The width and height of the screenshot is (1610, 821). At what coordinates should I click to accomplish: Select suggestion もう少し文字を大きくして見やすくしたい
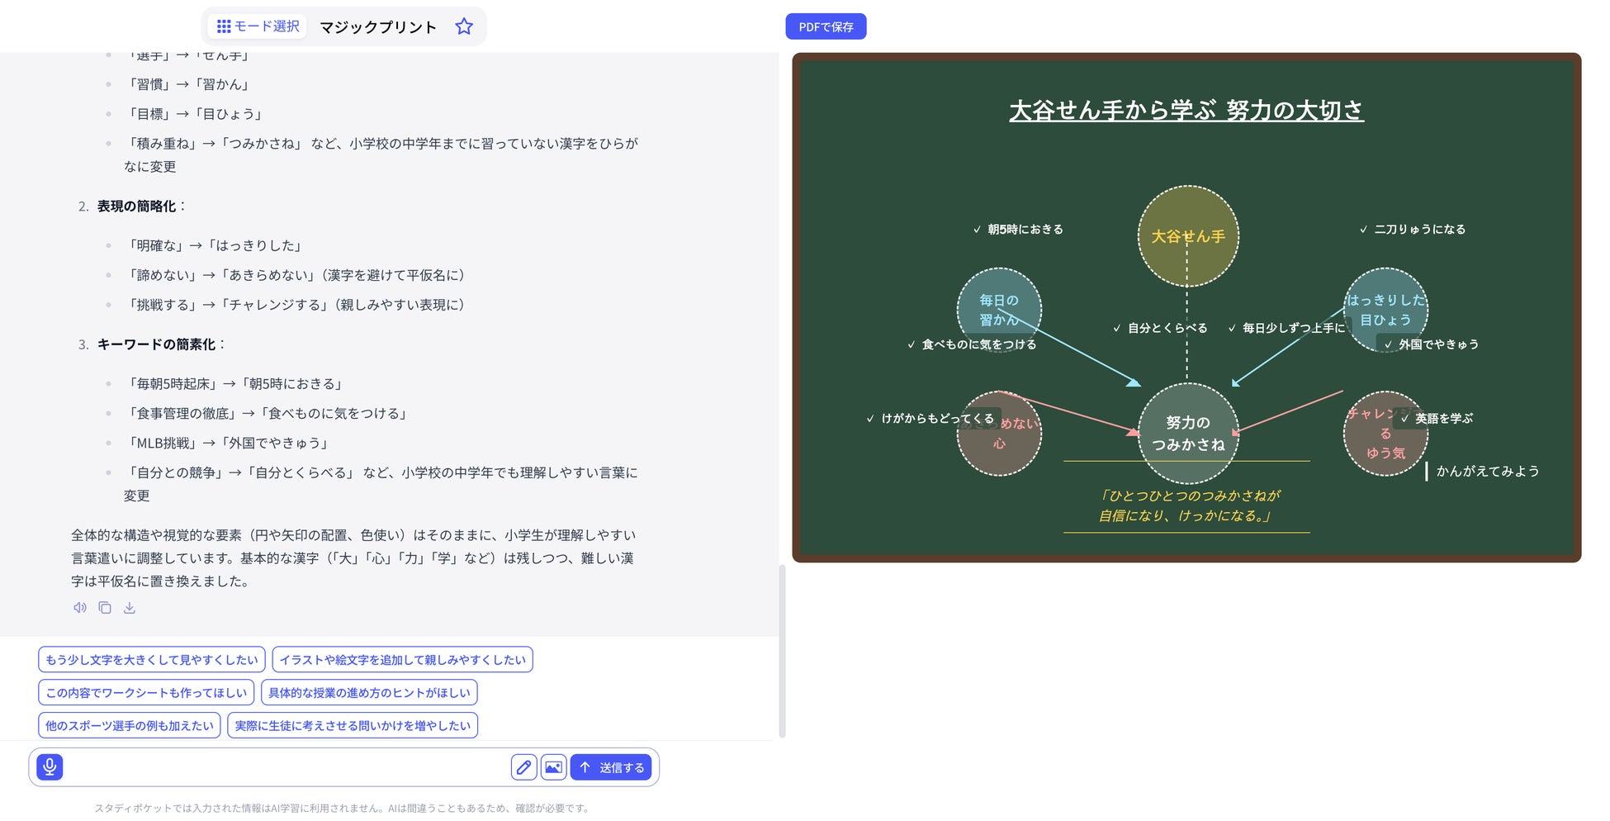[152, 660]
